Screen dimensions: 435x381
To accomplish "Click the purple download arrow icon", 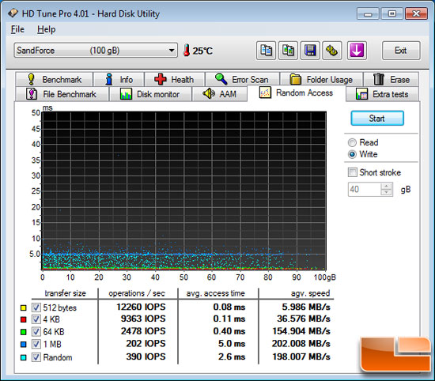I will coord(357,51).
